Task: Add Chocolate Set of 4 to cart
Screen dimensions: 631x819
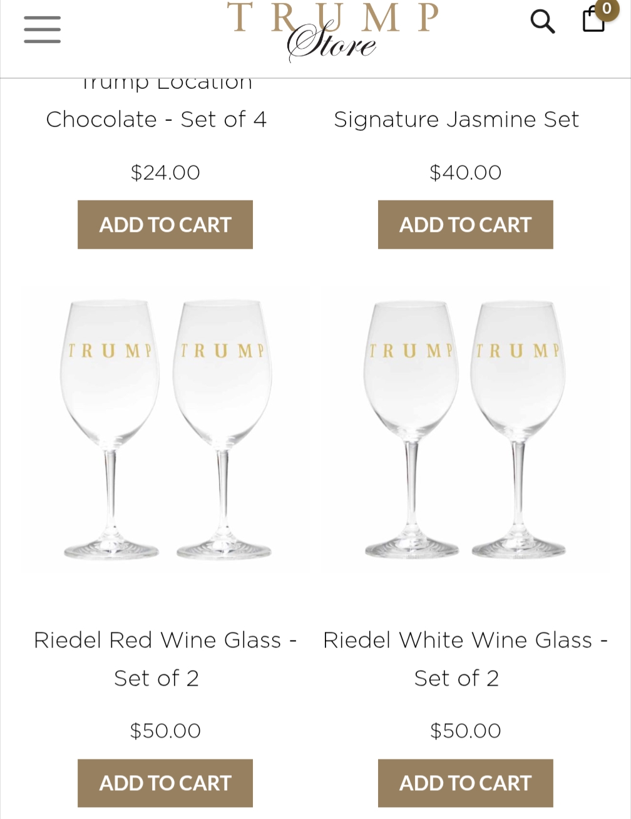Action: pyautogui.click(x=165, y=225)
